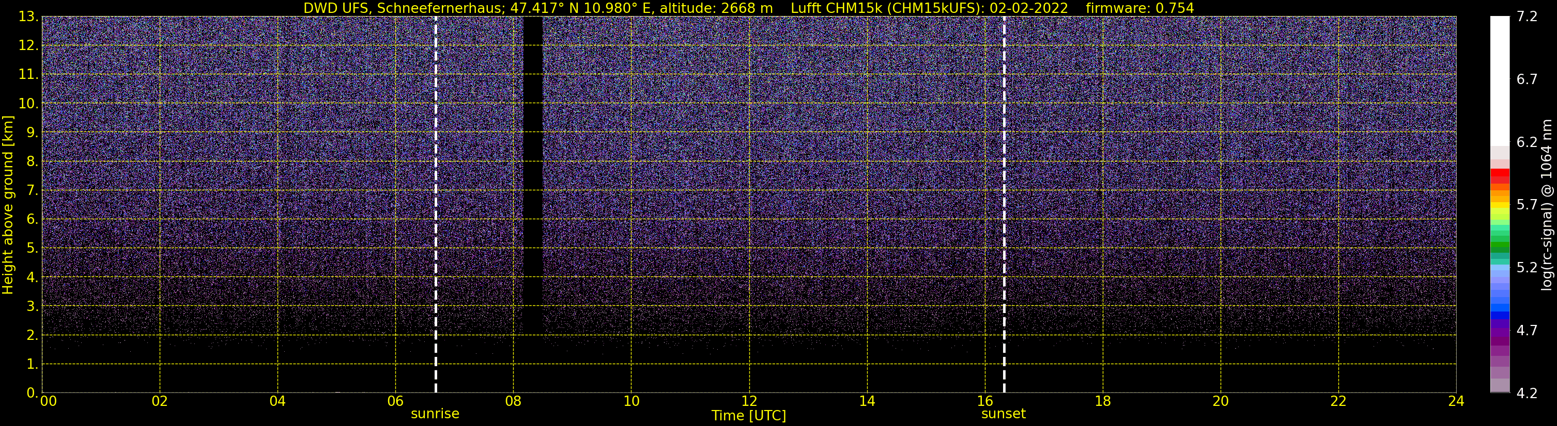Click the time axis tick label '08'
The width and height of the screenshot is (1557, 426).
(513, 401)
